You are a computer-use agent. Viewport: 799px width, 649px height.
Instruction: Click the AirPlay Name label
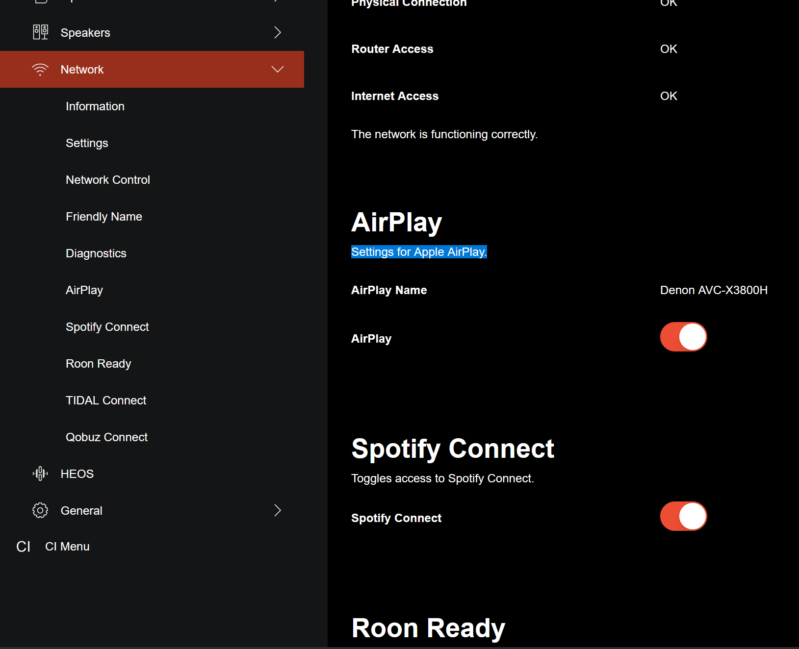pyautogui.click(x=389, y=290)
